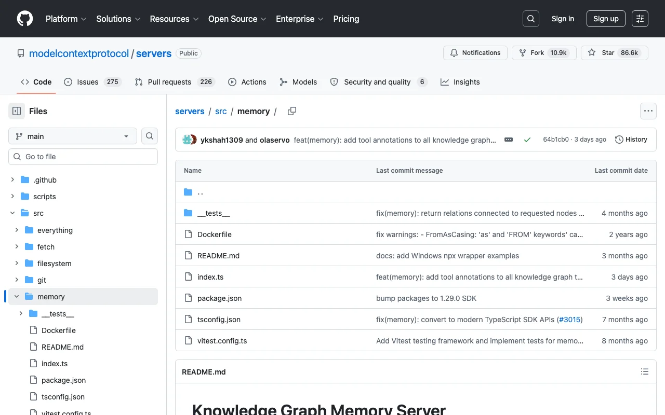The height and width of the screenshot is (415, 665).
Task: Click the Sign up button
Action: coord(606,19)
